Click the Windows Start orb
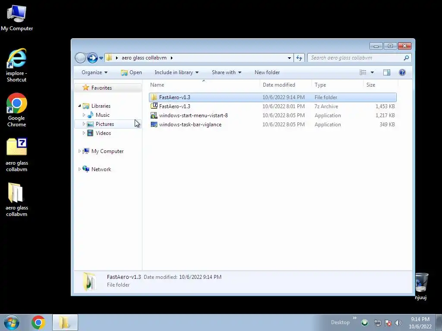 coord(12,322)
